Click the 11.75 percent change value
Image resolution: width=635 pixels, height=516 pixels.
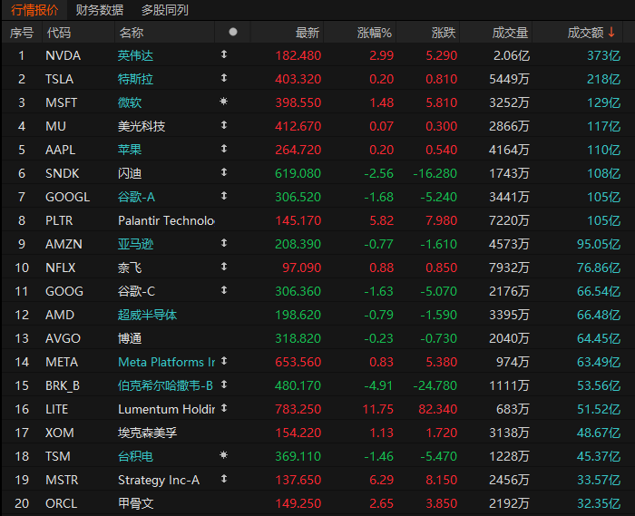point(378,409)
